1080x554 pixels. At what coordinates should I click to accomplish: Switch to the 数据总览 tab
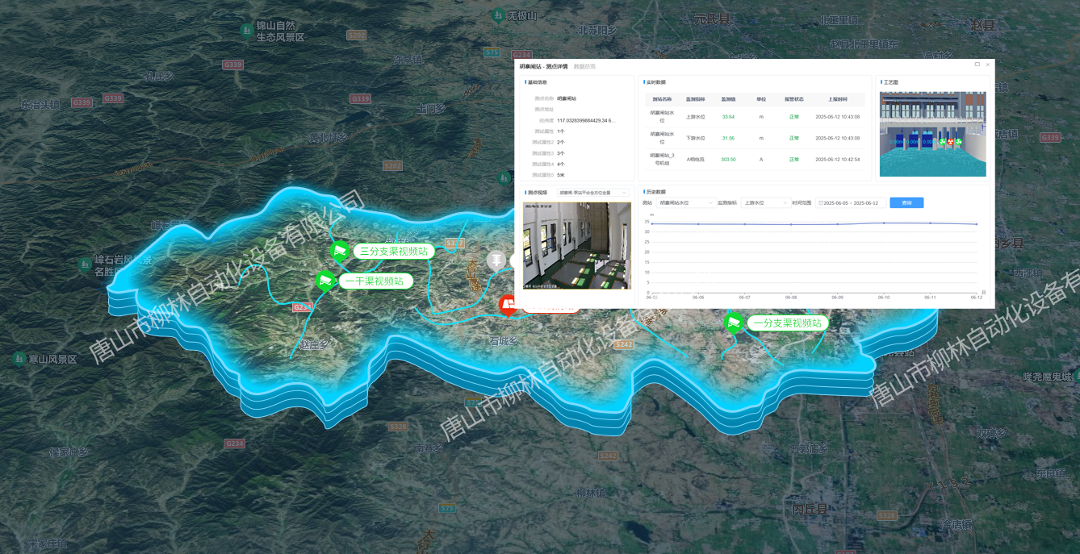(x=584, y=67)
